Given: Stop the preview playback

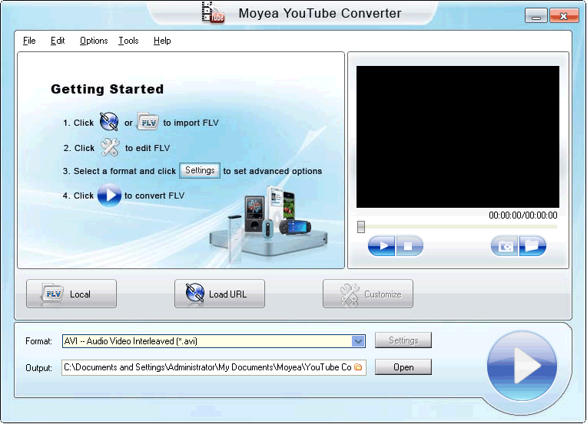Looking at the screenshot, I should pos(410,246).
